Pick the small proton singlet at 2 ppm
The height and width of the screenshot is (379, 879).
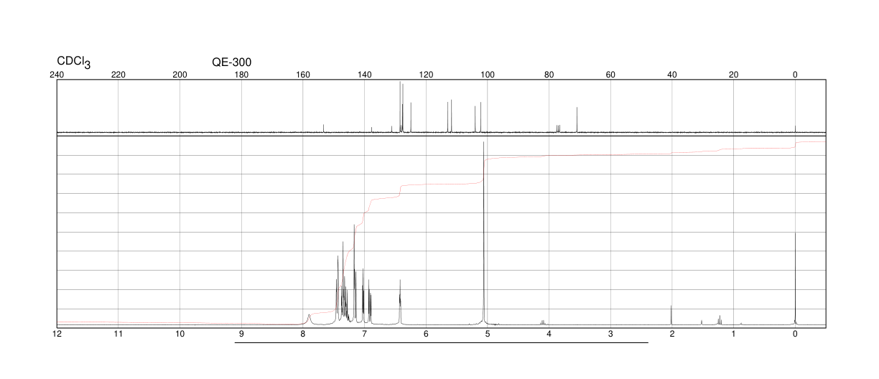pyautogui.click(x=671, y=315)
